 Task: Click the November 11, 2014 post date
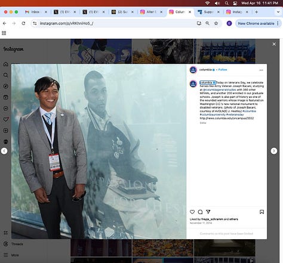201,223
